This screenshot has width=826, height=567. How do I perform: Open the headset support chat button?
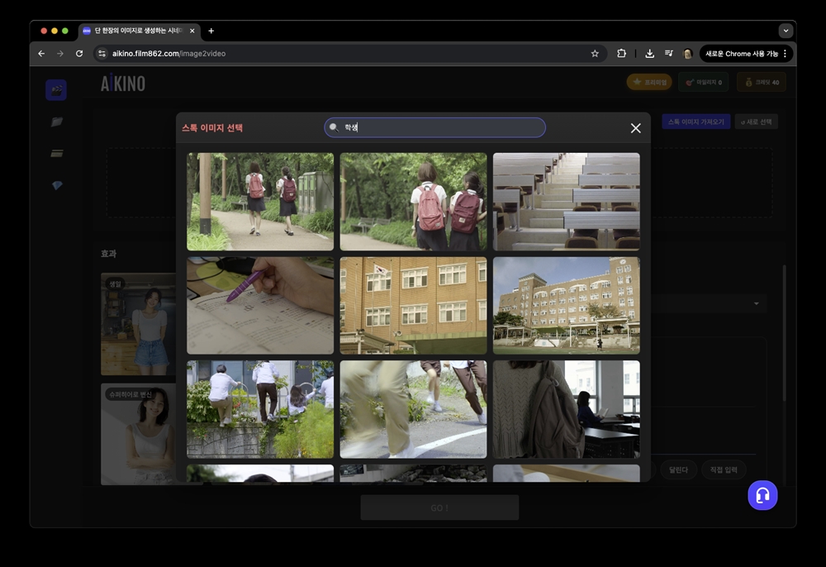click(x=762, y=495)
